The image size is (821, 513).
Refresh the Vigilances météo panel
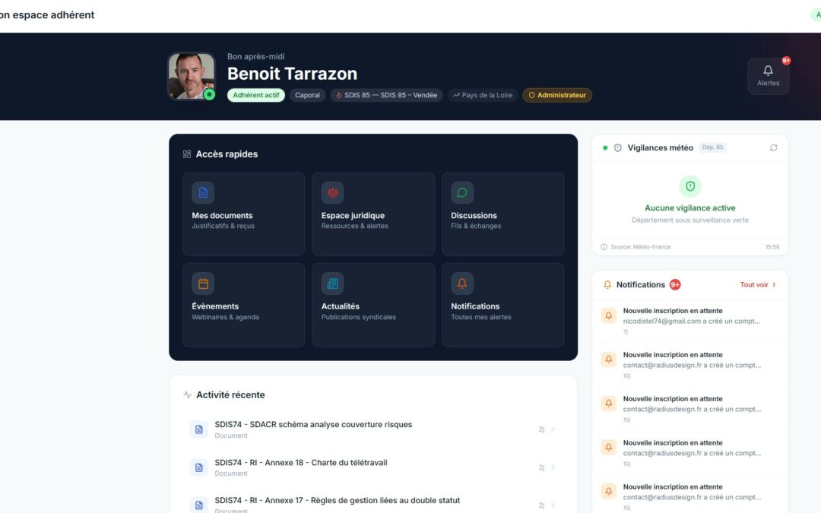(773, 147)
